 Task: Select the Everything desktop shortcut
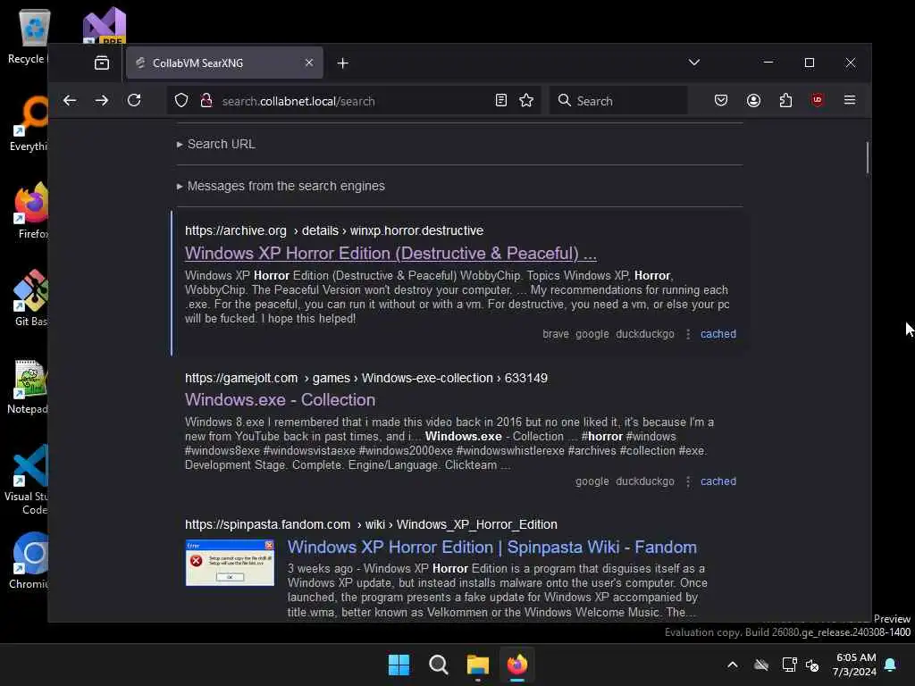29,123
